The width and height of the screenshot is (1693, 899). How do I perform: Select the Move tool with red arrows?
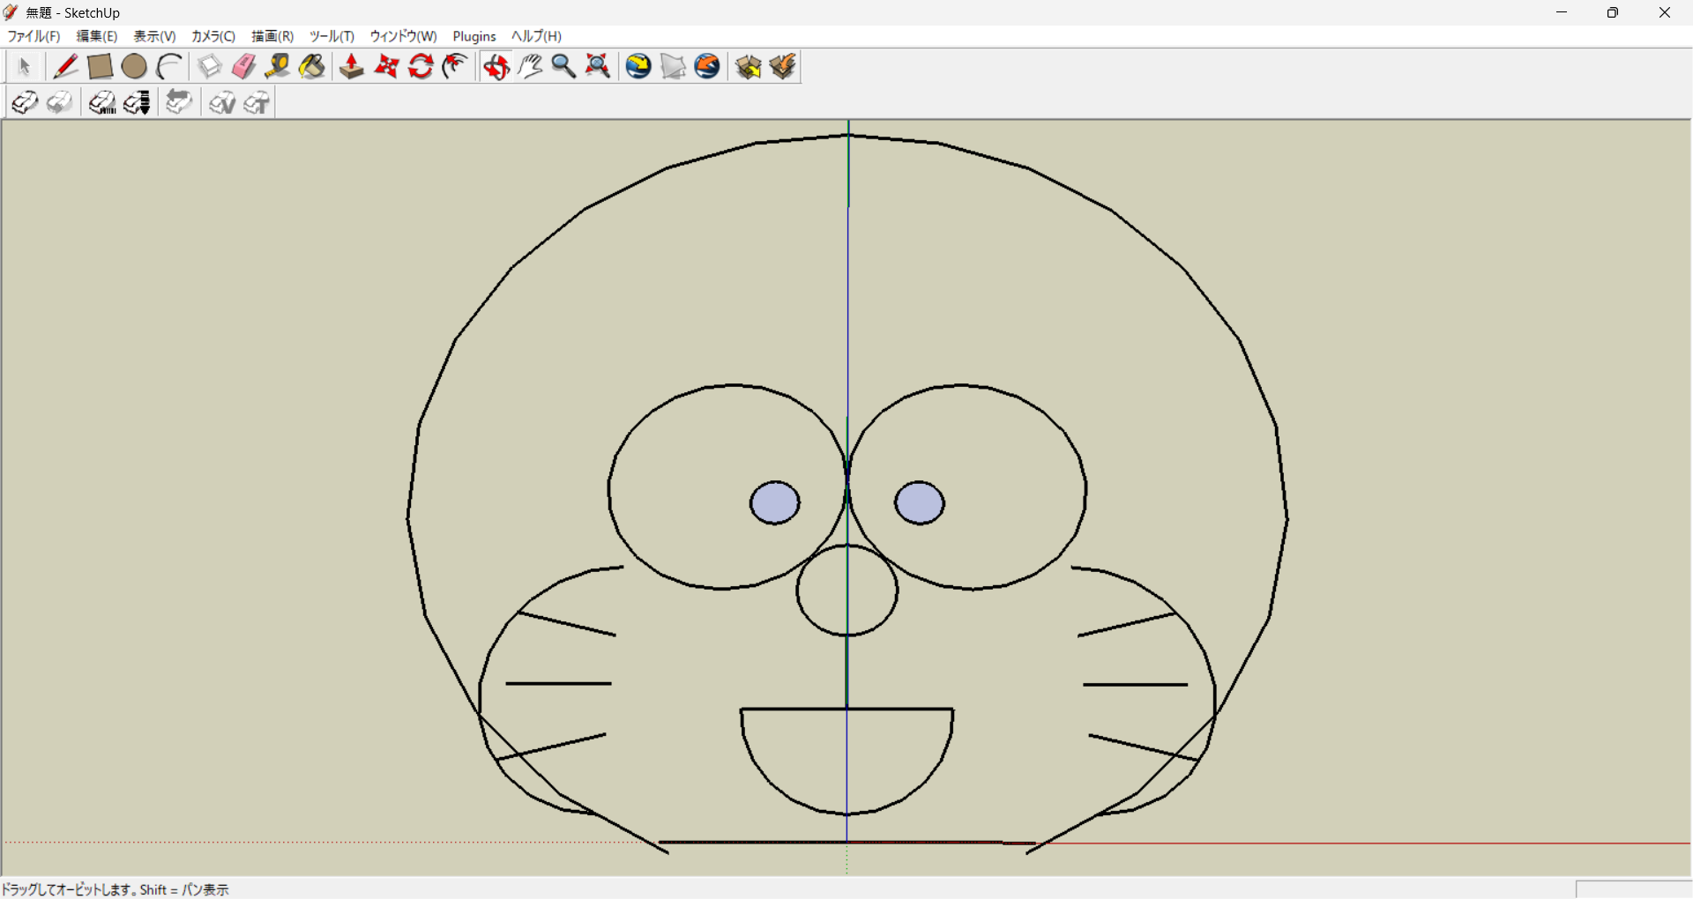pyautogui.click(x=386, y=66)
